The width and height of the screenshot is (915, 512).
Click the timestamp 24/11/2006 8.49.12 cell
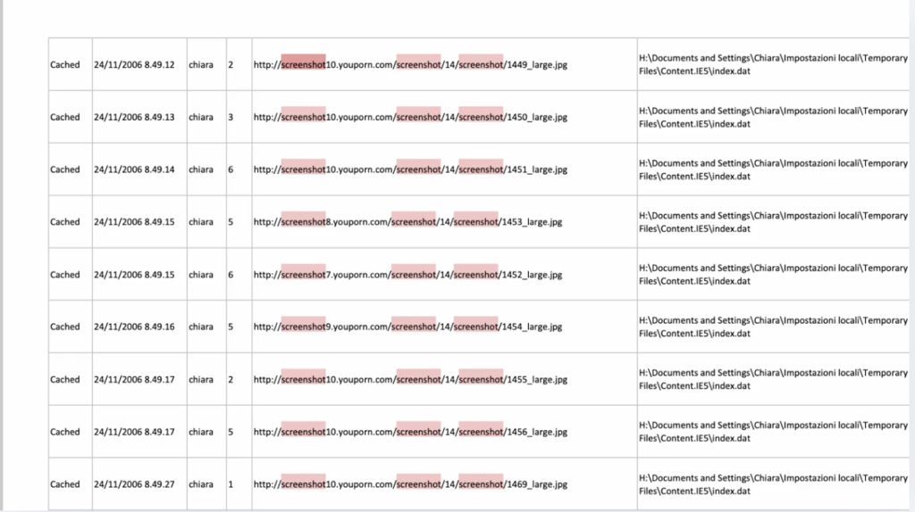click(x=134, y=64)
